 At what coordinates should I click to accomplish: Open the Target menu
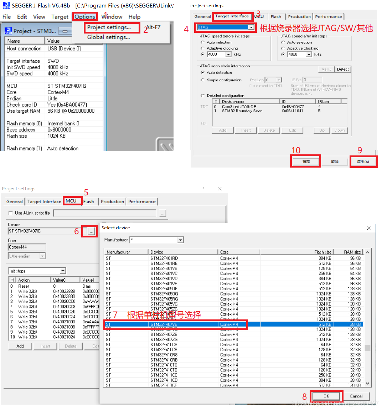(60, 17)
